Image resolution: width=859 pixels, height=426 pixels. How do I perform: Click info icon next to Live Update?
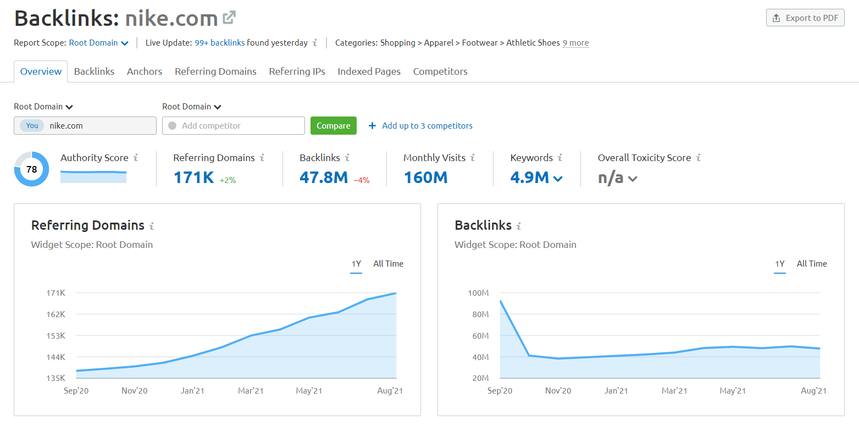(x=315, y=43)
